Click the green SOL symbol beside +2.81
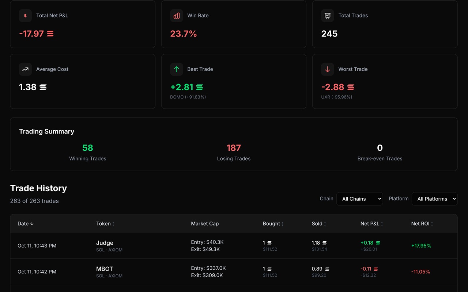Viewport: 468px width, 292px height. point(199,87)
